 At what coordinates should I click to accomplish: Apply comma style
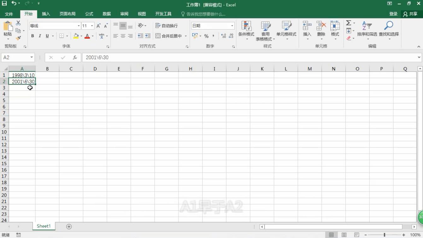tap(214, 36)
